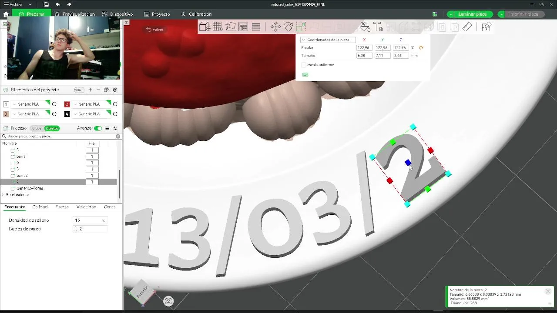Image resolution: width=557 pixels, height=313 pixels.
Task: Expand the En el exterior tree node
Action: click(x=3, y=195)
